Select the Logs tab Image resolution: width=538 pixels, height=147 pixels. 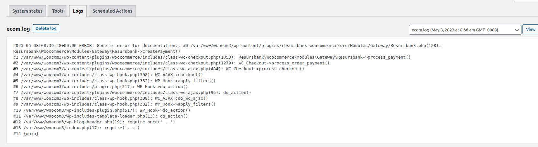pos(78,11)
